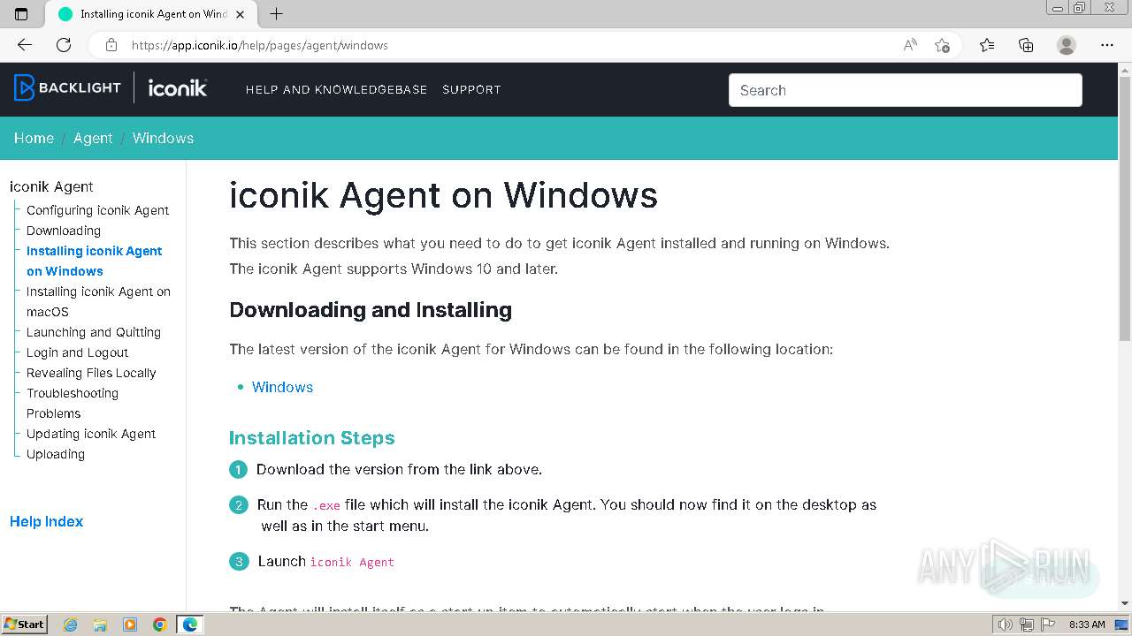The width and height of the screenshot is (1132, 636).
Task: Open Troubleshooting Problems page
Action: pyautogui.click(x=73, y=403)
